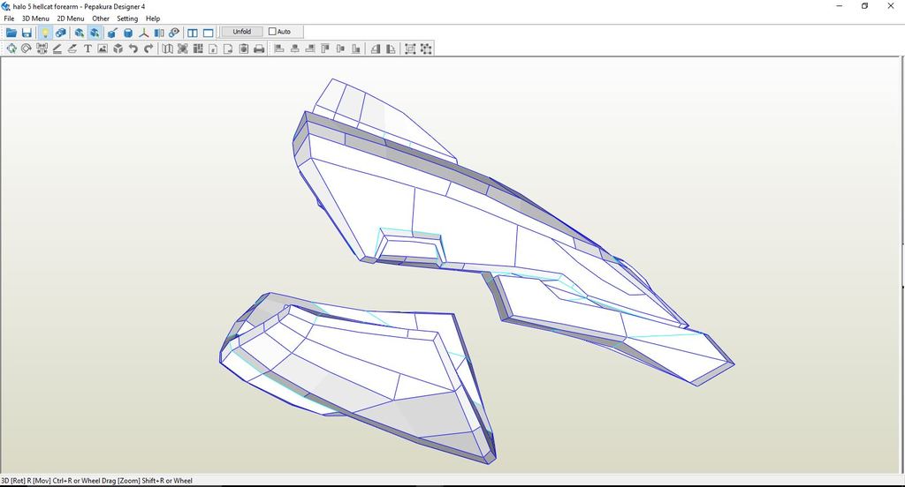Viewport: 905px width, 487px height.
Task: Undo the last action
Action: [133, 49]
